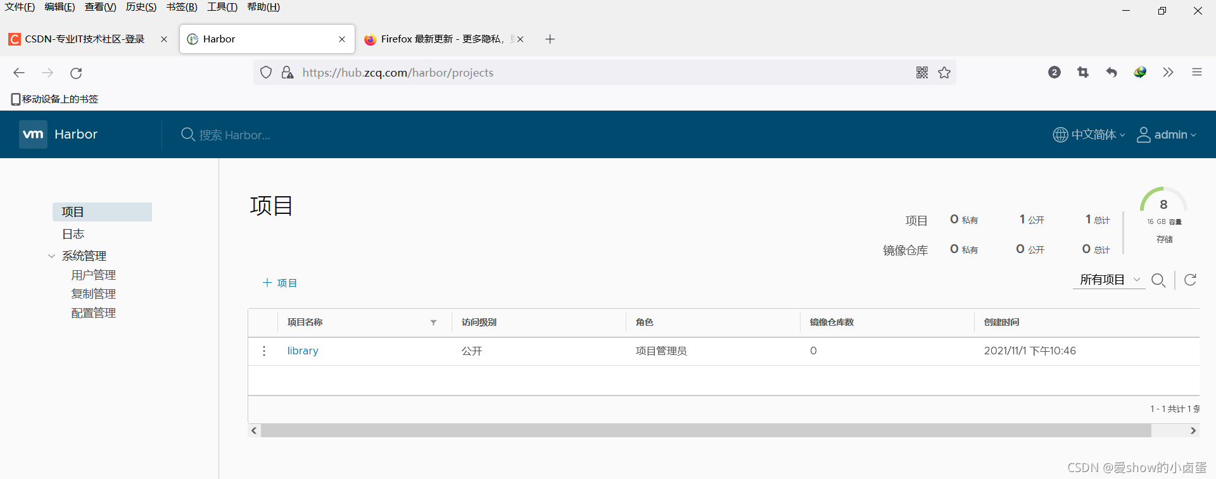
Task: Open the 帮助 menu
Action: [263, 7]
